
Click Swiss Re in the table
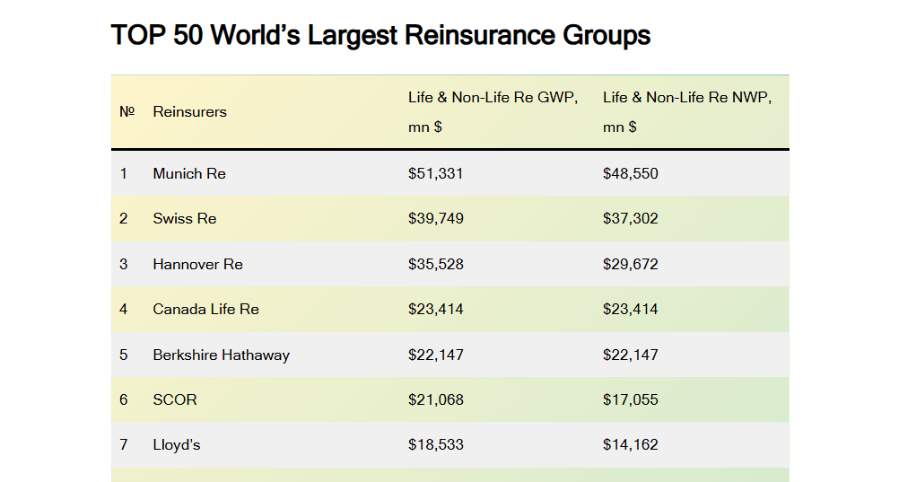coord(185,219)
